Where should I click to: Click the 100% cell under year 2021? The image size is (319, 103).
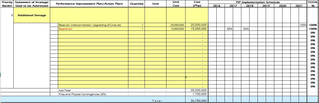[303, 25]
